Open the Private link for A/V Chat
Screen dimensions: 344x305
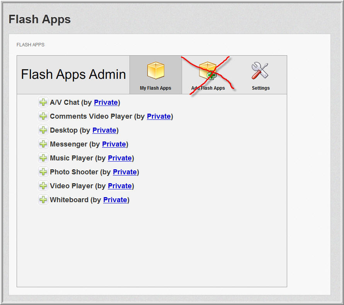[106, 102]
